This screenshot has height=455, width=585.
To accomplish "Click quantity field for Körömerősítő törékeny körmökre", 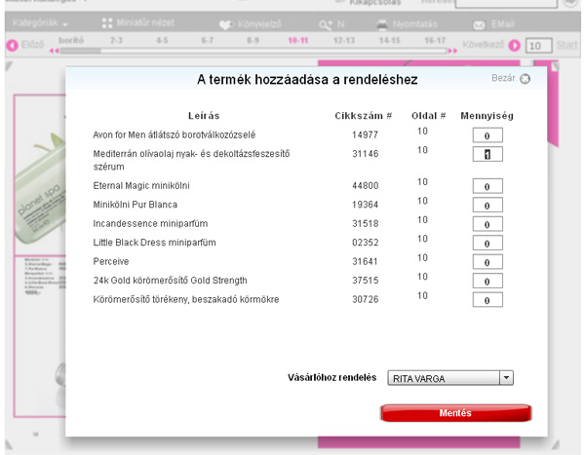I will click(x=487, y=300).
